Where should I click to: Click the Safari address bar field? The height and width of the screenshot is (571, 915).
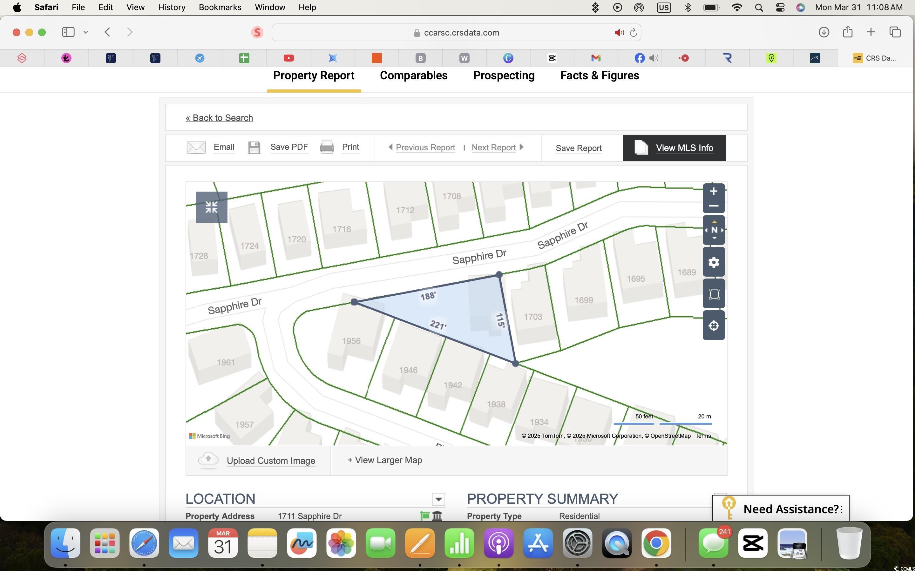(456, 33)
